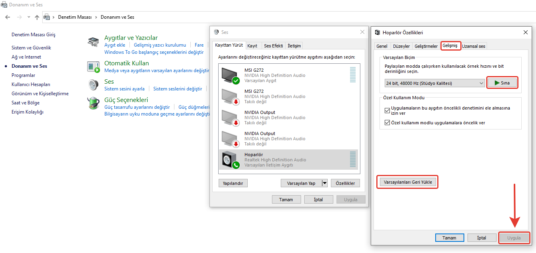Toggle 'Özel kullanım modlu uygulamalara öncelik ver' checkbox
The width and height of the screenshot is (536, 253).
tap(387, 123)
